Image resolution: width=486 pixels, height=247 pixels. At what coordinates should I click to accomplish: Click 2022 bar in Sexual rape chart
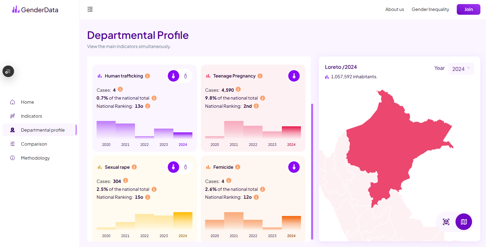pos(144,222)
